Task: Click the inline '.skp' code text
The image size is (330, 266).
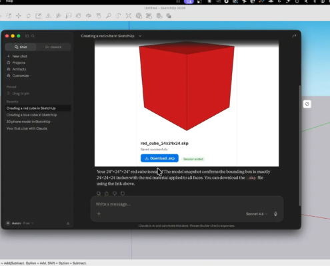Action: click(x=251, y=178)
